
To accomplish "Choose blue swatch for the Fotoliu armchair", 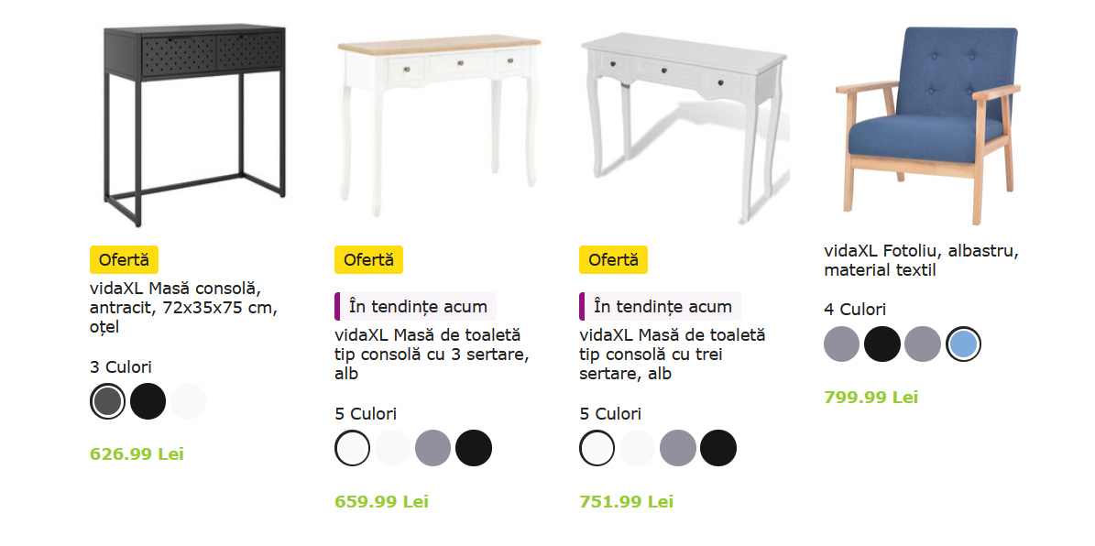I will 964,344.
